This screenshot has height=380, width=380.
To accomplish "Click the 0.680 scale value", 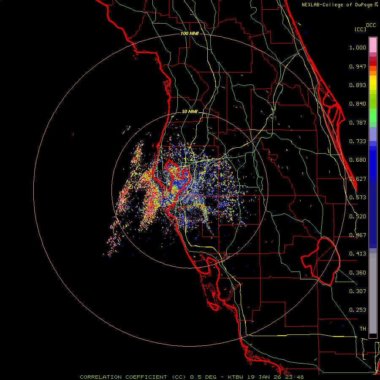I will [358, 160].
